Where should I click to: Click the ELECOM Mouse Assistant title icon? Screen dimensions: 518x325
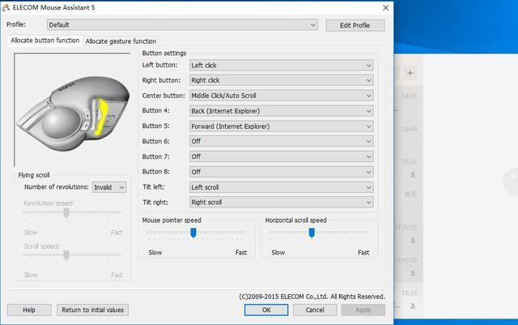pyautogui.click(x=6, y=7)
